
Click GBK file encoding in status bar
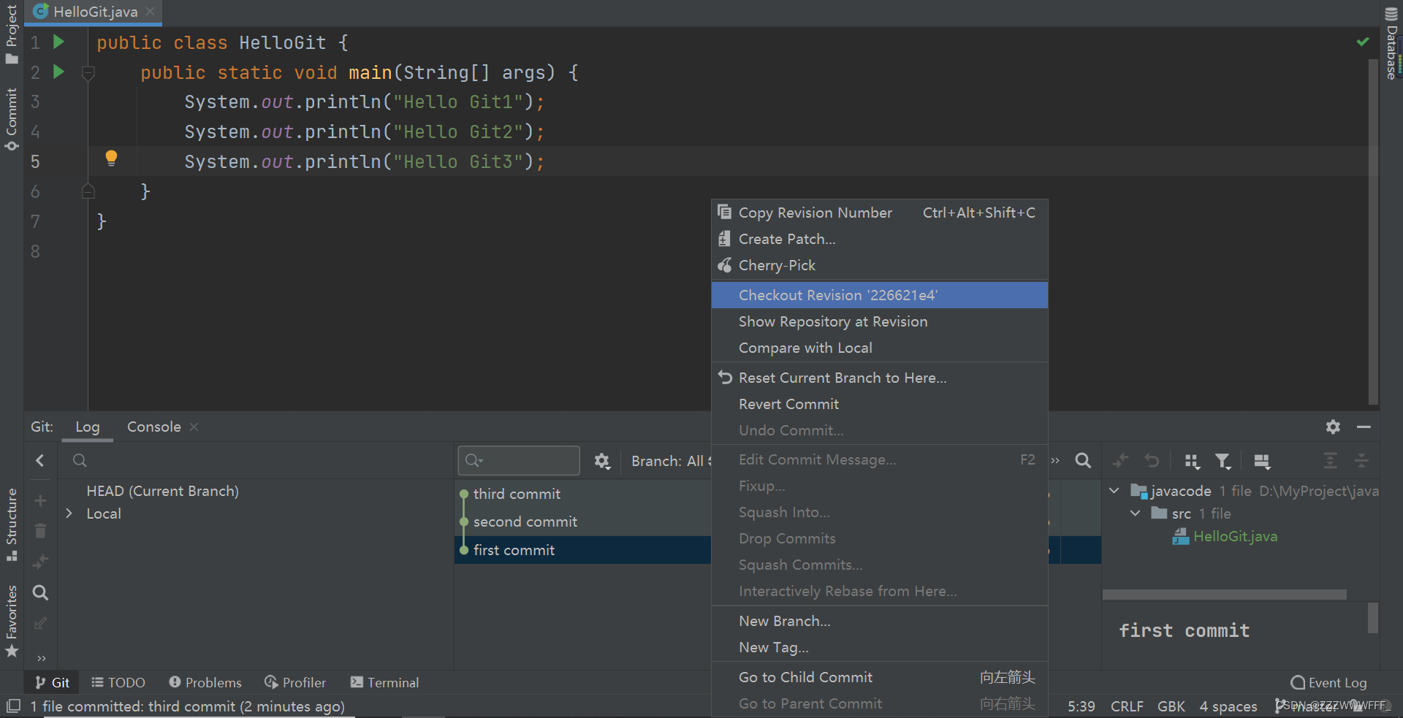[1171, 706]
